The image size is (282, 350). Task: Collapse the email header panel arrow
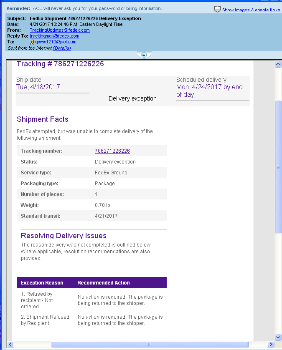pos(144,55)
